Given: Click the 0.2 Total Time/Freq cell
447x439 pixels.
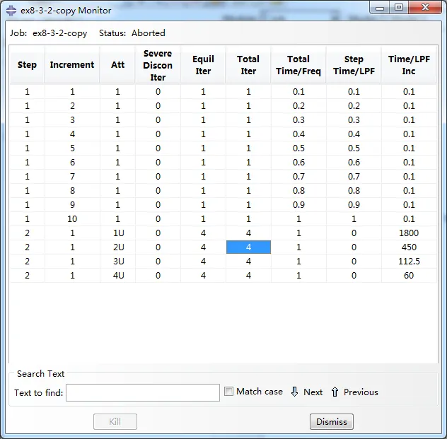Looking at the screenshot, I should (298, 106).
